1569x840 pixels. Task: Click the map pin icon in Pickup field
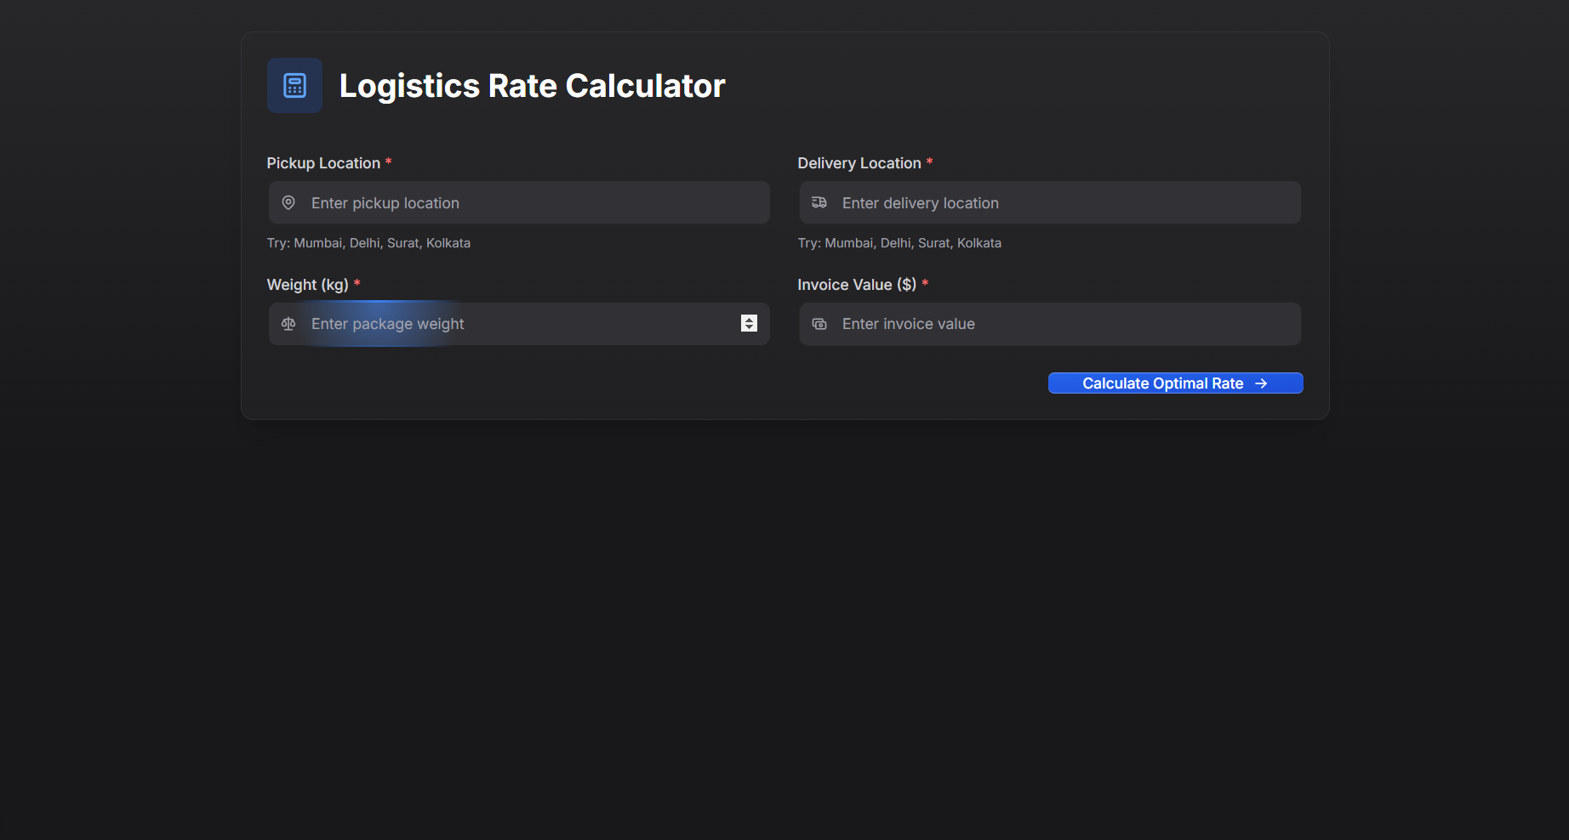288,203
